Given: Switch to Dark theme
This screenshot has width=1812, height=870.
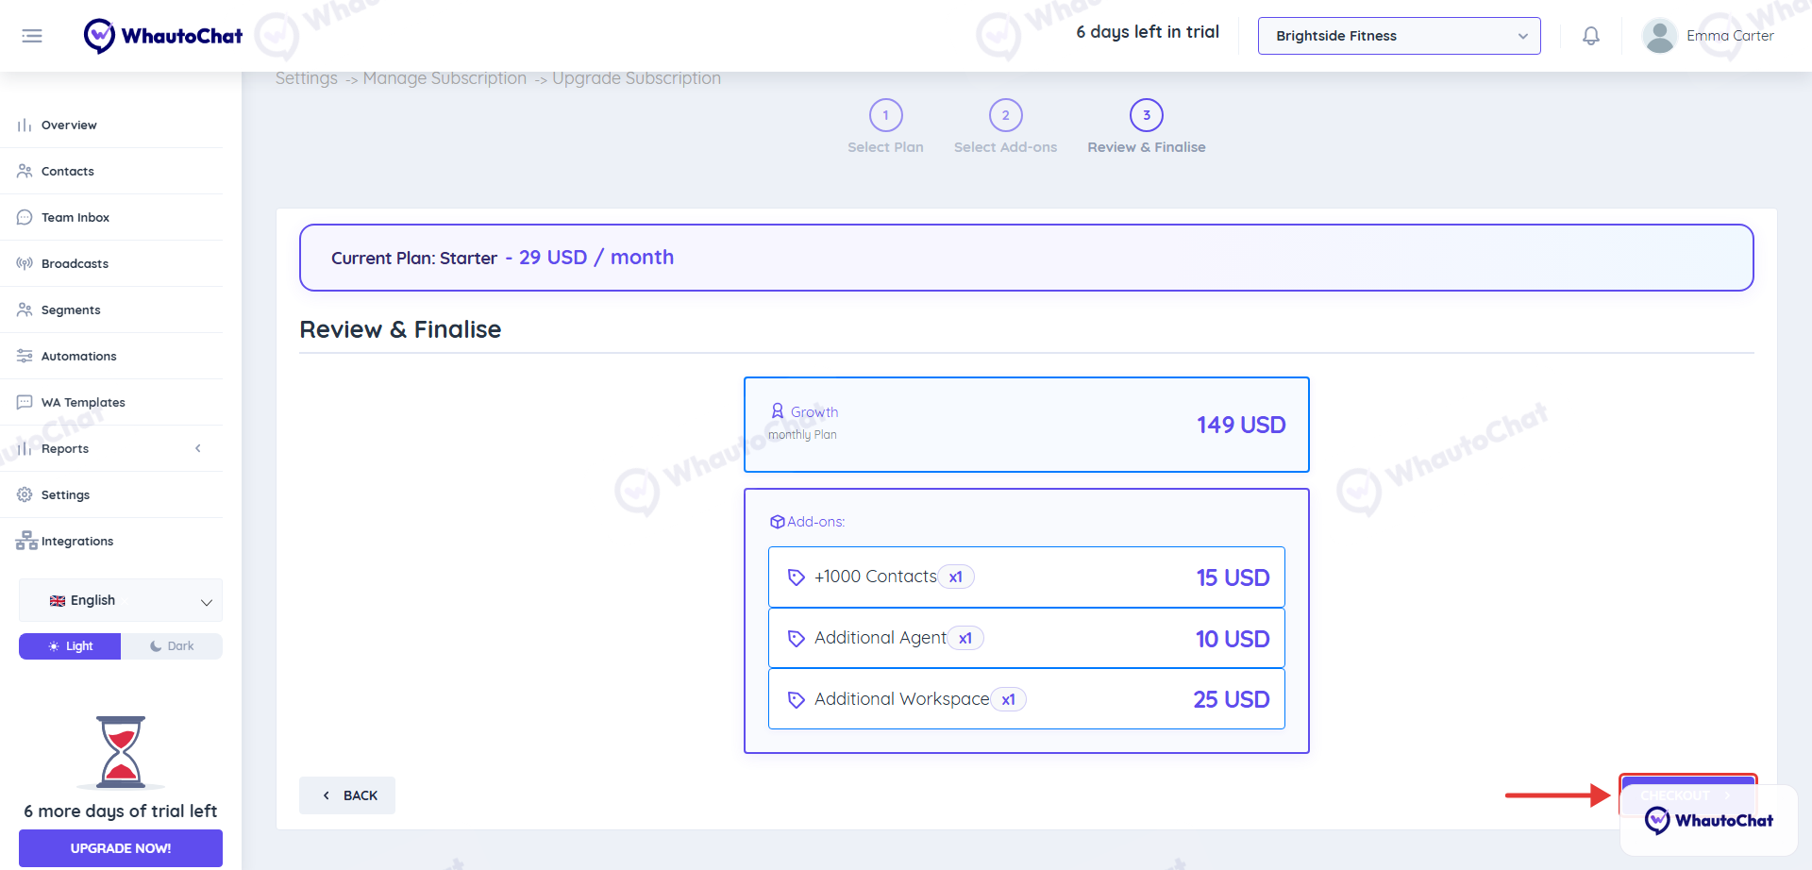Looking at the screenshot, I should click(x=172, y=646).
